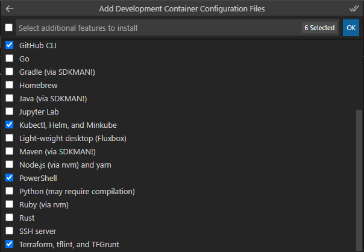The height and width of the screenshot is (252, 364).
Task: Uncheck the PowerShell feature
Action: click(x=9, y=178)
